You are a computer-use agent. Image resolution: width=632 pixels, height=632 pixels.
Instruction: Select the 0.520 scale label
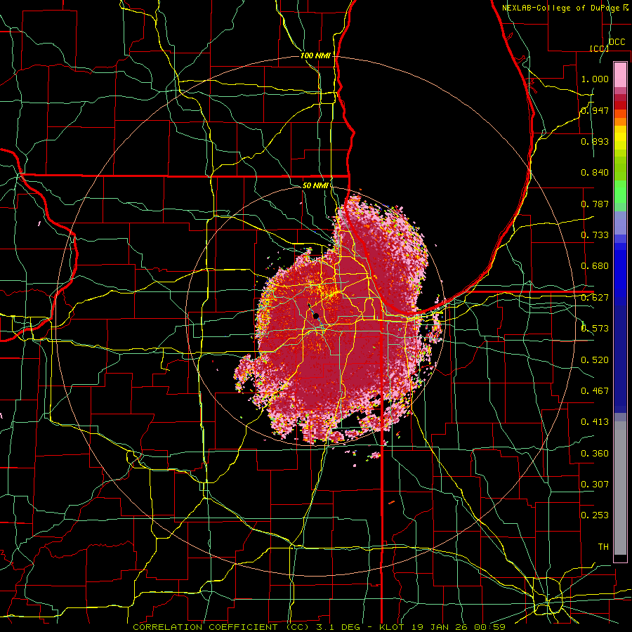pyautogui.click(x=595, y=360)
